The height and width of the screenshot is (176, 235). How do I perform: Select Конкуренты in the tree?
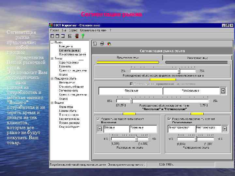[66, 46]
